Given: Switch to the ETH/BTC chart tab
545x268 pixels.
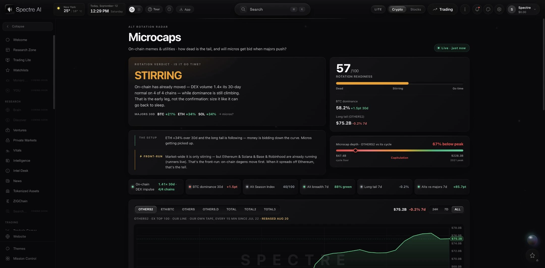Looking at the screenshot, I should pos(168,209).
